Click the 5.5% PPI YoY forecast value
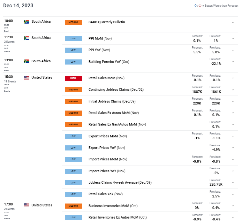Viewport: 242px width, 223px height. click(x=197, y=52)
